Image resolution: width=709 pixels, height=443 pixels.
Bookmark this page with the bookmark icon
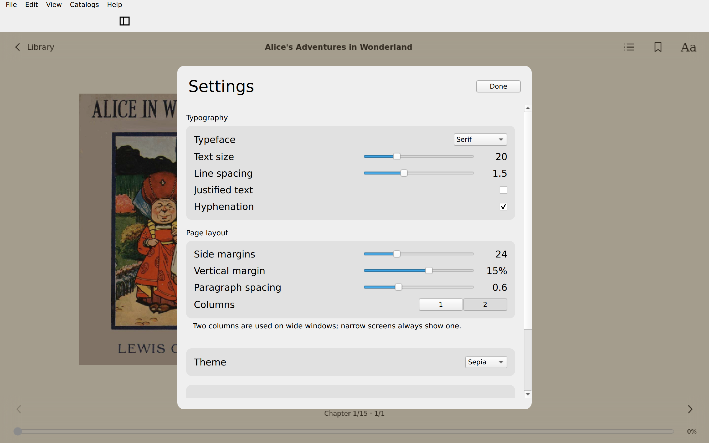pyautogui.click(x=658, y=47)
